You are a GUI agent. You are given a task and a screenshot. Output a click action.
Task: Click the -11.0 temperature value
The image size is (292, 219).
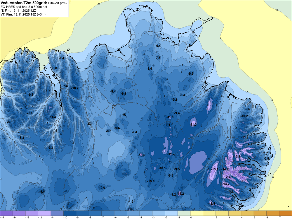[x=170, y=117]
